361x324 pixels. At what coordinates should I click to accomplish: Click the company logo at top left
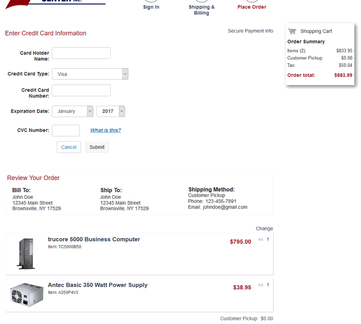55,3
